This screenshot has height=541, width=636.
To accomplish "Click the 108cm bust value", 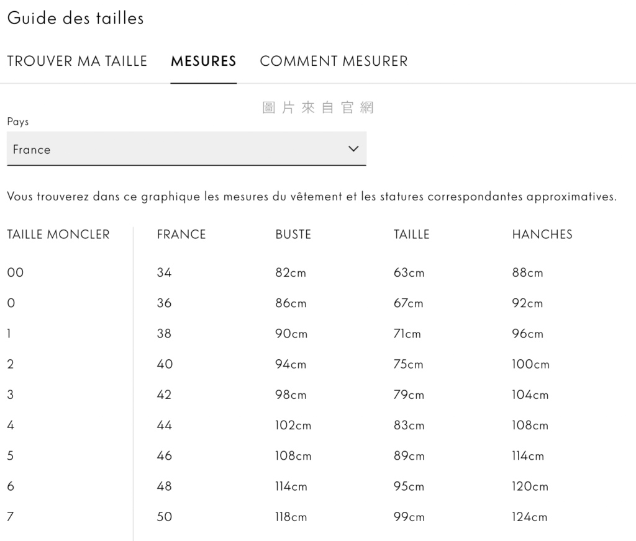I will click(293, 456).
